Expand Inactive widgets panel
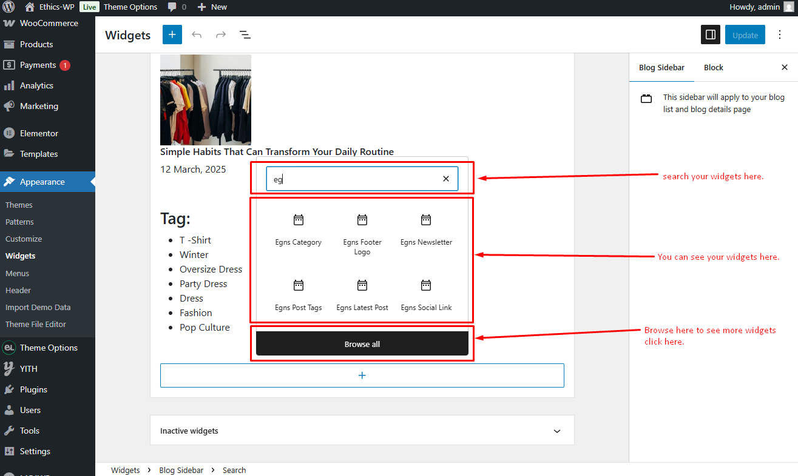The height and width of the screenshot is (476, 798). (x=362, y=431)
